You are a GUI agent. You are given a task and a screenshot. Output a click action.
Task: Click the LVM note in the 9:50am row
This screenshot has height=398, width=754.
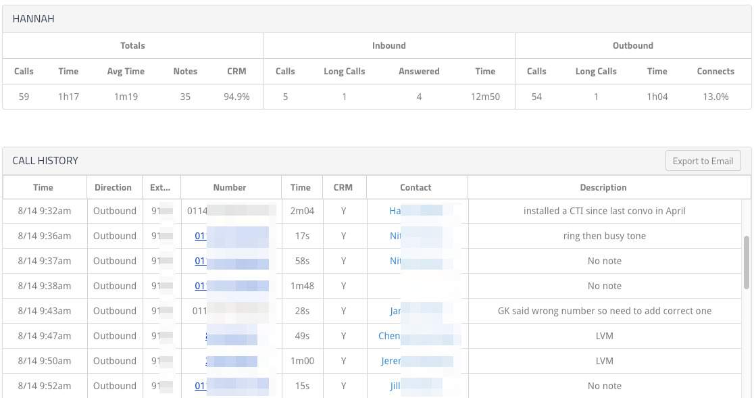tap(605, 361)
